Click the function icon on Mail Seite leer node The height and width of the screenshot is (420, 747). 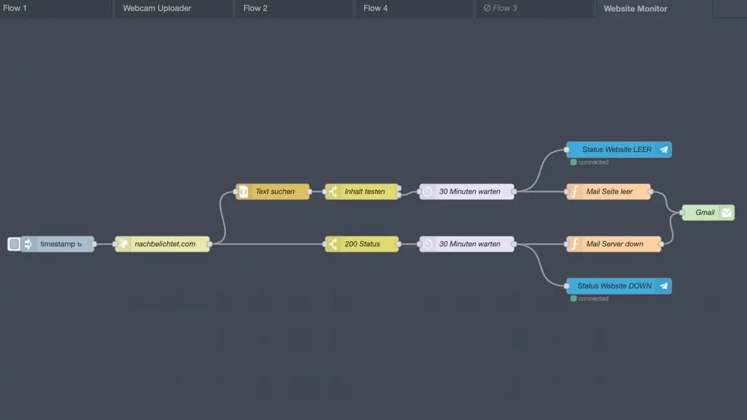coord(574,192)
